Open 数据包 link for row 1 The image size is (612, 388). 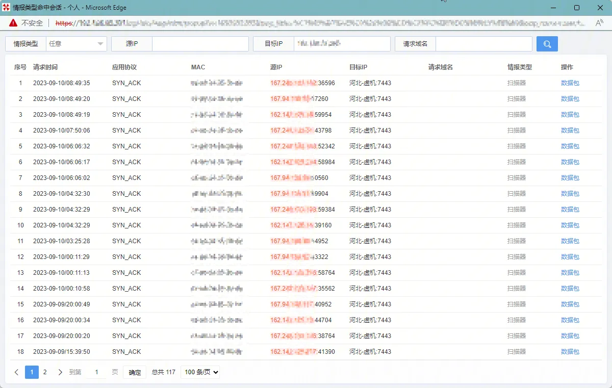point(570,83)
